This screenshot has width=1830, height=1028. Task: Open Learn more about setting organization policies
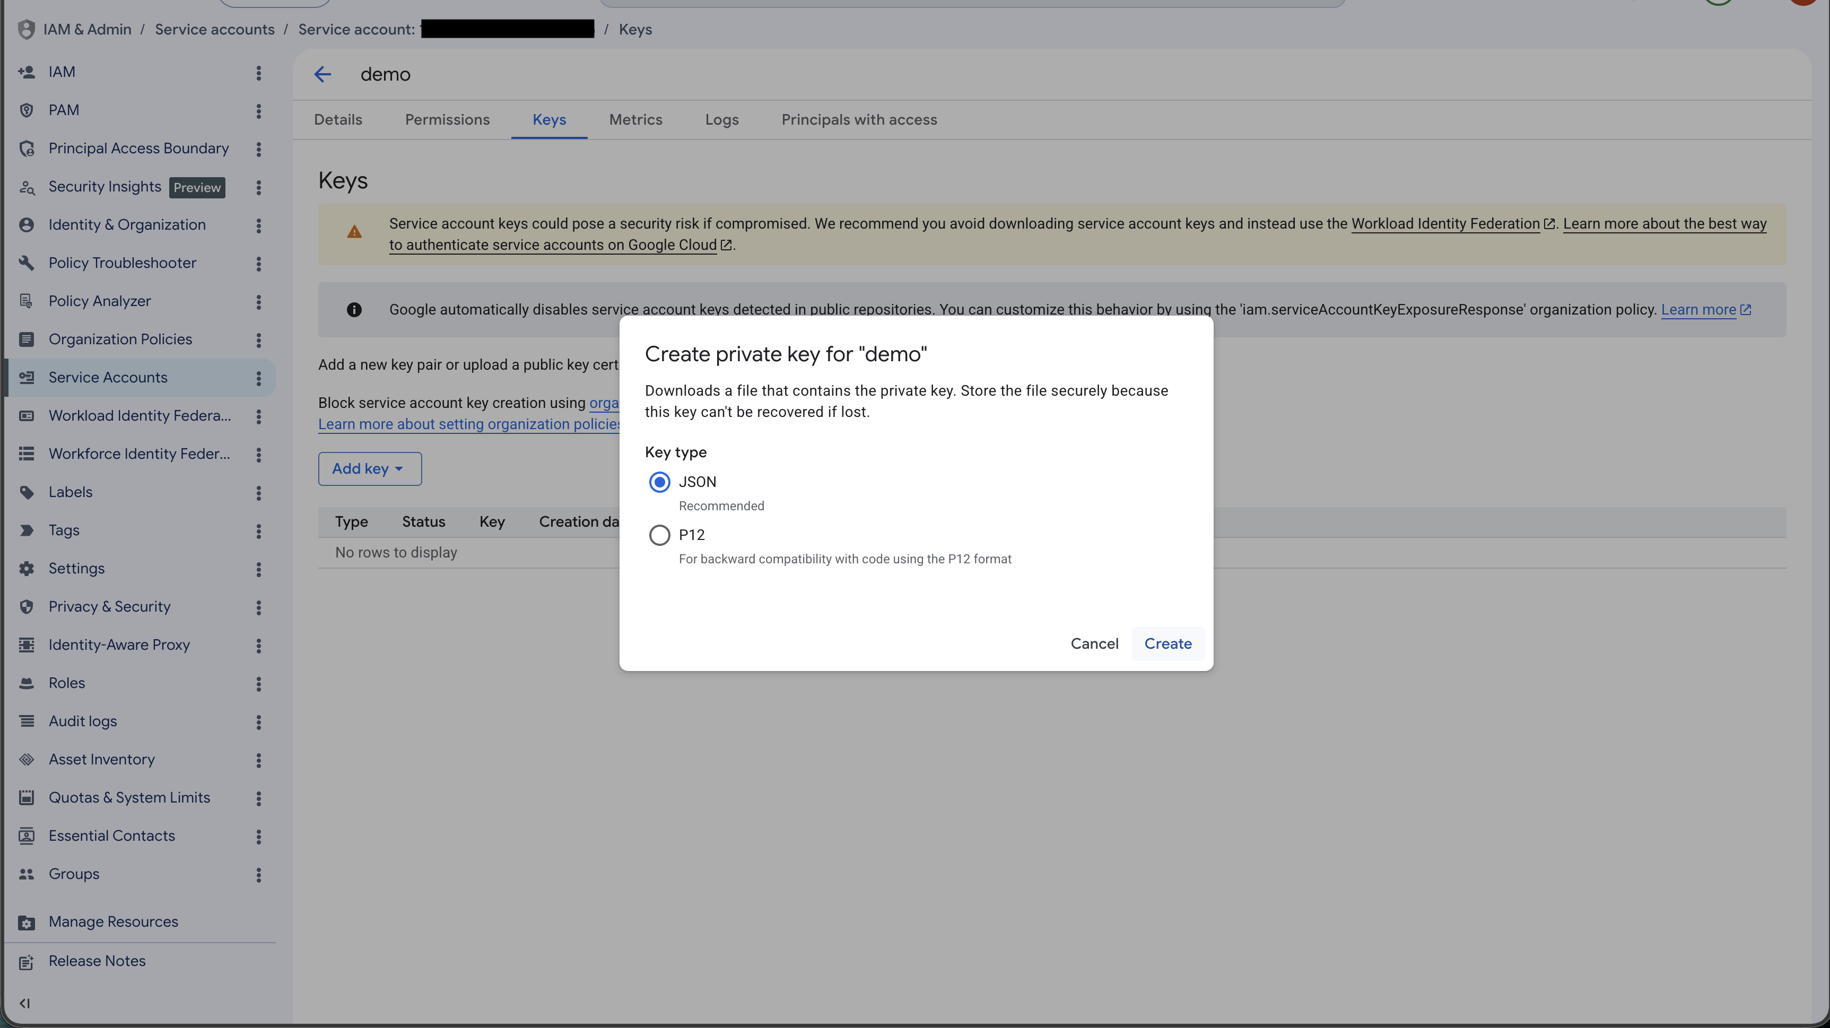point(469,424)
